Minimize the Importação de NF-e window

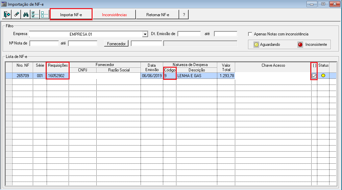(x=312, y=4)
